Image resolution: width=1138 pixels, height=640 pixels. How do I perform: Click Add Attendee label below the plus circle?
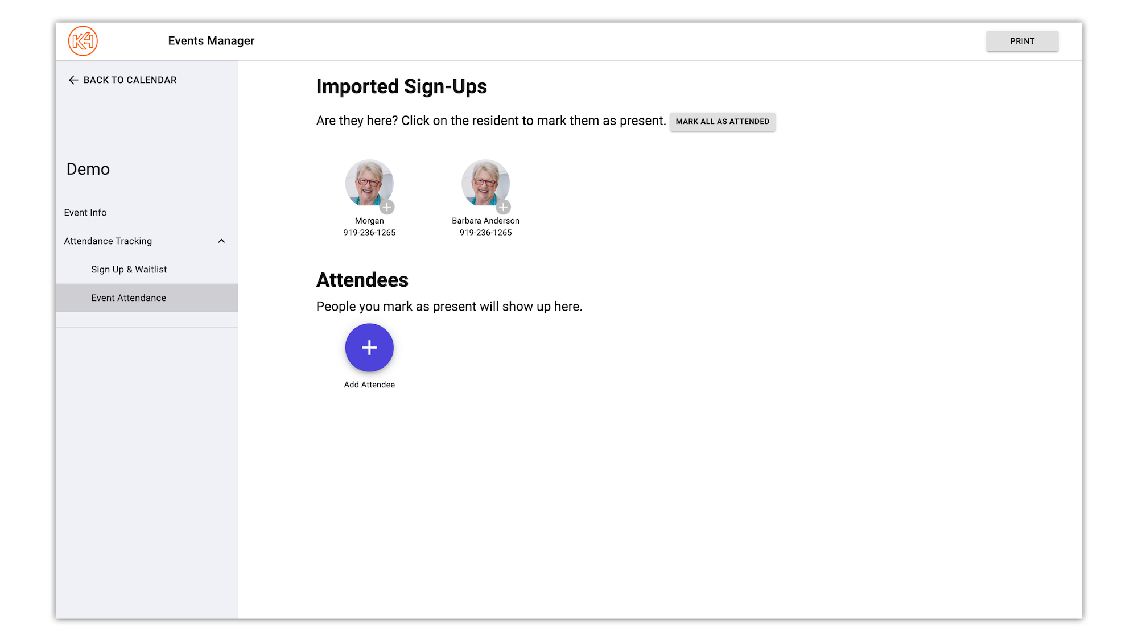[369, 385]
